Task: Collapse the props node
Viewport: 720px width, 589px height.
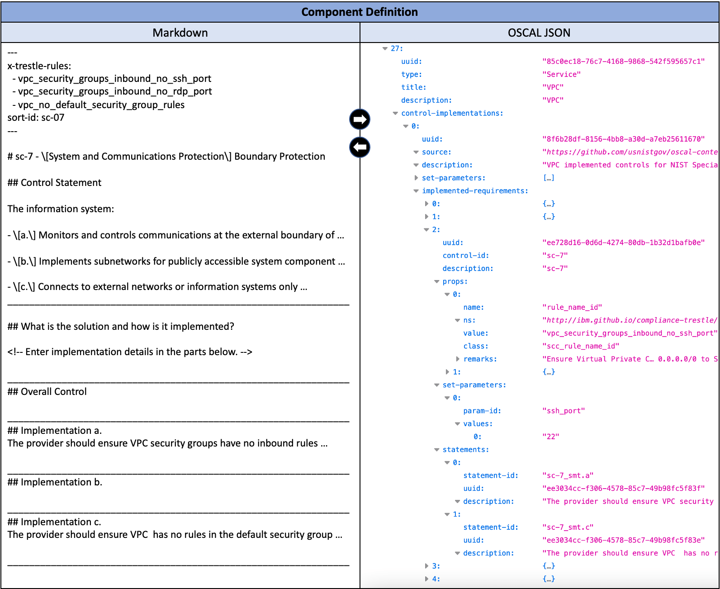Action: [437, 281]
